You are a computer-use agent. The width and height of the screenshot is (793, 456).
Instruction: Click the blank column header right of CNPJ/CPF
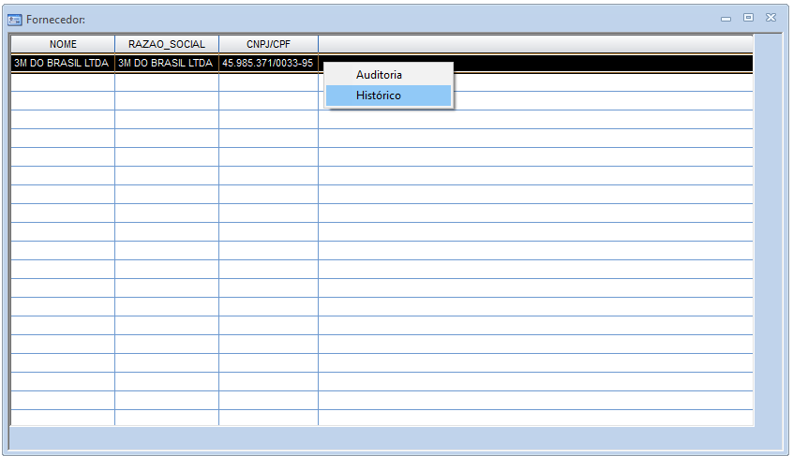[x=534, y=44]
